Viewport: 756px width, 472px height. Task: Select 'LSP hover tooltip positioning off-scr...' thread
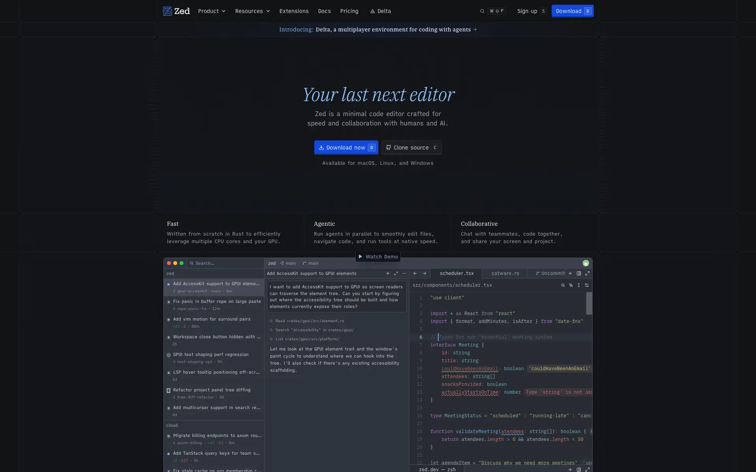(x=214, y=376)
